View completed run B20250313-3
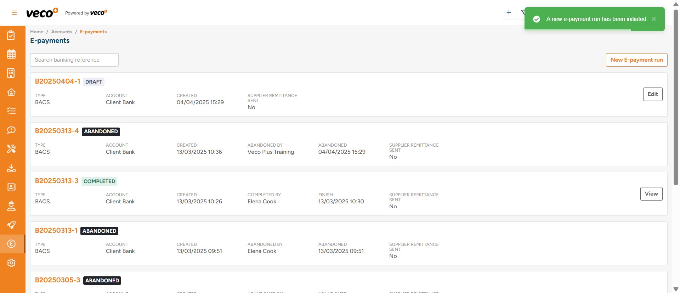Screen dimensions: 680x293 (651, 194)
